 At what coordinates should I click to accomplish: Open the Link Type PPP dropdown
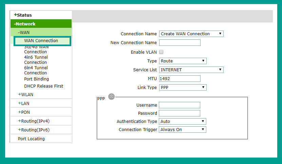183,88
